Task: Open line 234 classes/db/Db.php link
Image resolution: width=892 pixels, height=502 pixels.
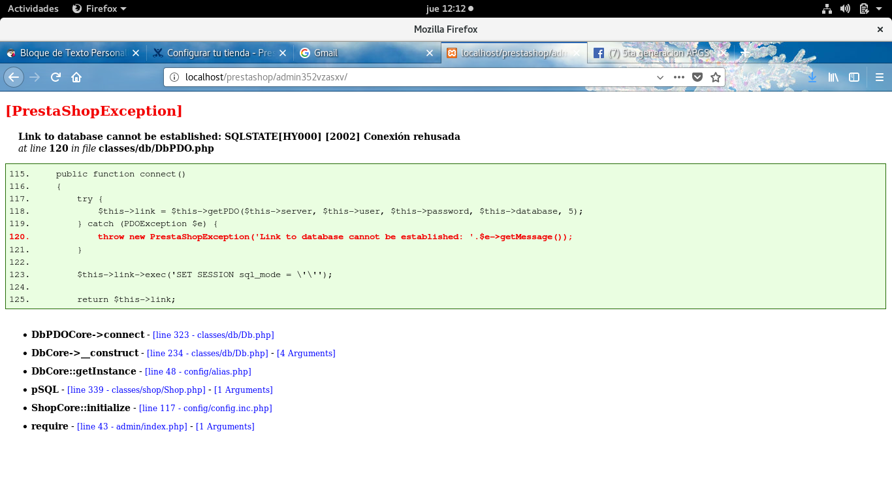Action: (x=208, y=353)
